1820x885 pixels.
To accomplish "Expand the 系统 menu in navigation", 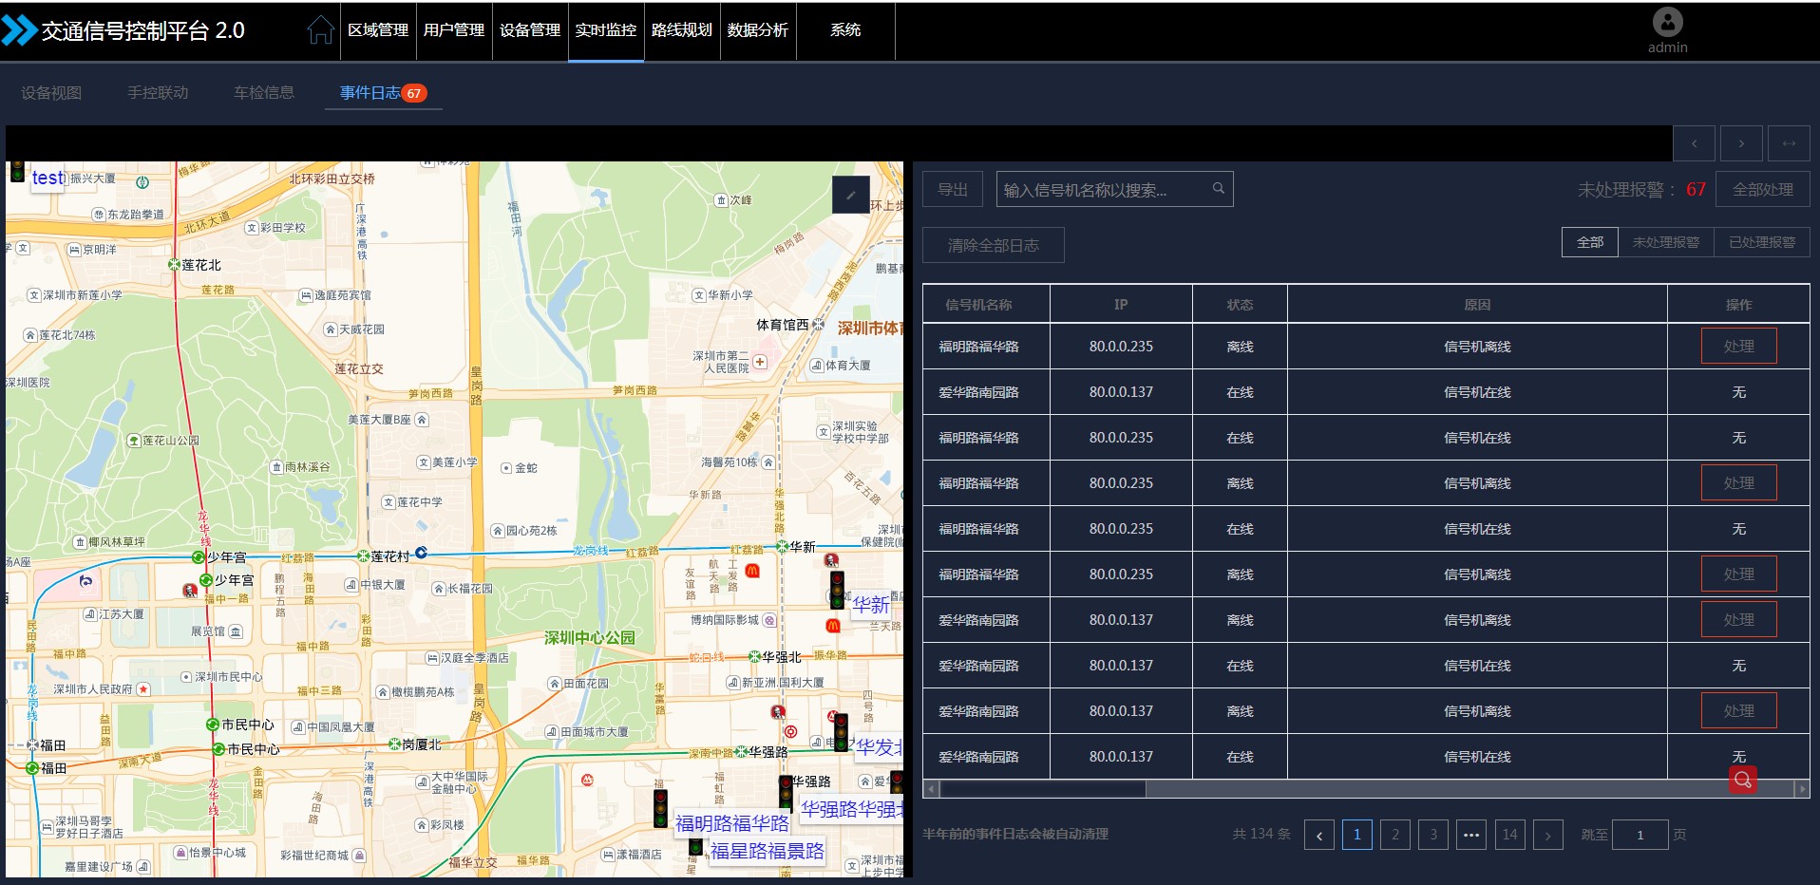I will (x=844, y=30).
